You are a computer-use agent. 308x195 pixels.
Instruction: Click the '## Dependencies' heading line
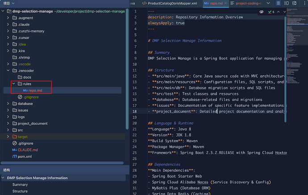[164, 164]
